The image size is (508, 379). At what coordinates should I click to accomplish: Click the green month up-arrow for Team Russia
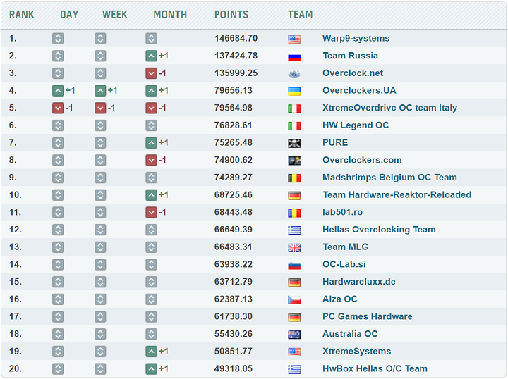(x=151, y=56)
